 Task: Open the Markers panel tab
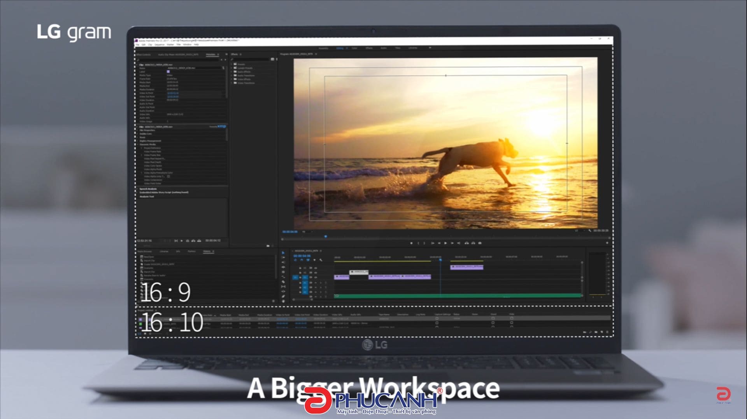pos(192,252)
